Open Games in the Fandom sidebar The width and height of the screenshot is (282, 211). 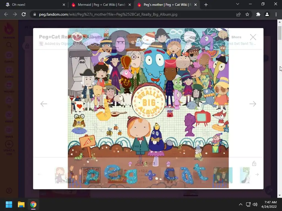click(x=9, y=57)
